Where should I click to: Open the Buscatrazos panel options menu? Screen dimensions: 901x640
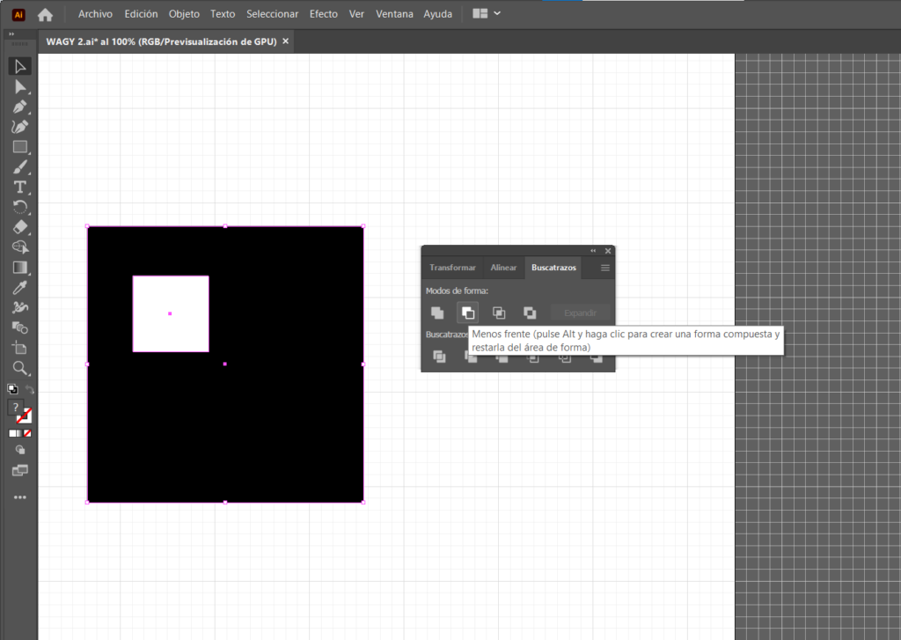point(605,268)
